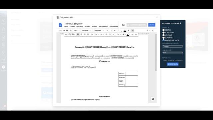The width and height of the screenshot is (213, 120).
Task: Click the Тестовый документ title field
Action: point(73,24)
